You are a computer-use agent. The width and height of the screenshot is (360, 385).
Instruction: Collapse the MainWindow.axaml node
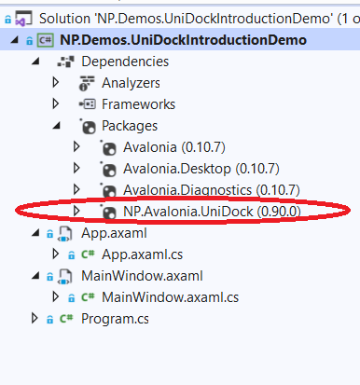(x=35, y=276)
